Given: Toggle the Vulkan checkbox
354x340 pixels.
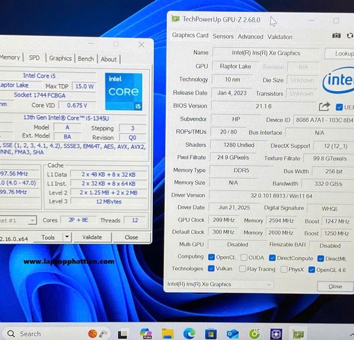Looking at the screenshot, I should coord(211,269).
